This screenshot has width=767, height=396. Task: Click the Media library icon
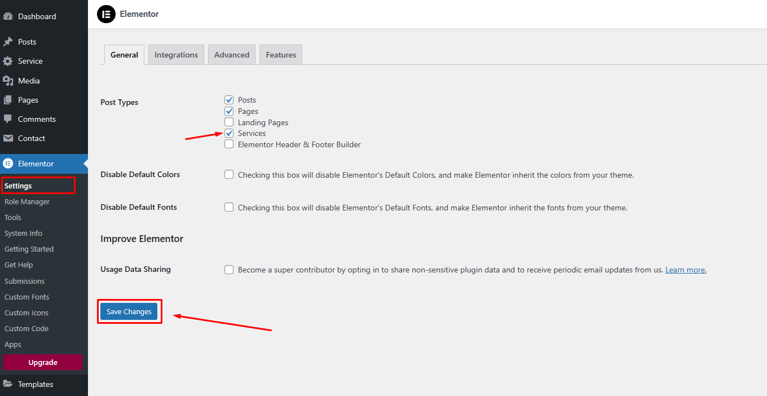pyautogui.click(x=8, y=81)
